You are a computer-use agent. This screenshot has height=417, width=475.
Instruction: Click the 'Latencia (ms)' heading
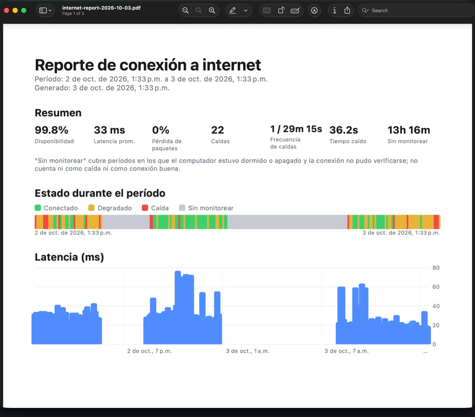pyautogui.click(x=69, y=257)
